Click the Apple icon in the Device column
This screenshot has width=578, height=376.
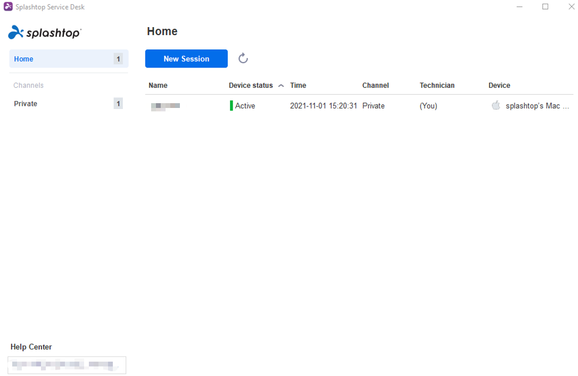(496, 105)
